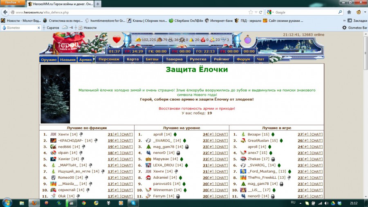The width and height of the screenshot is (368, 207).
Task: Open the Рулетка menu
Action: point(198,59)
